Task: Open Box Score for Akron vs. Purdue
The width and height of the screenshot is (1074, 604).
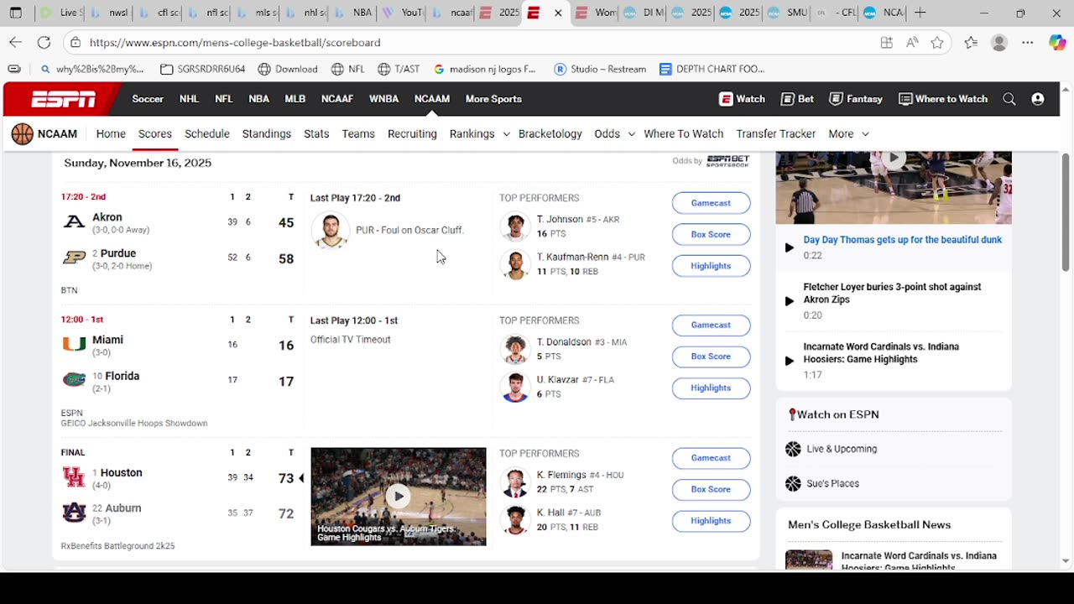Action: (711, 235)
